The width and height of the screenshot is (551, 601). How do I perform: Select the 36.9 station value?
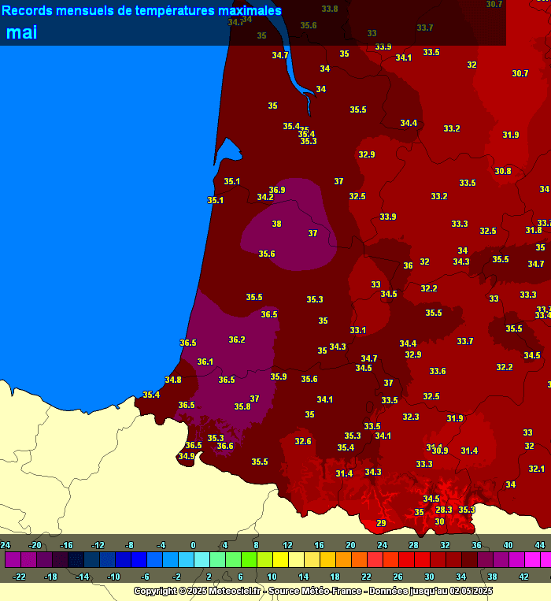276,190
